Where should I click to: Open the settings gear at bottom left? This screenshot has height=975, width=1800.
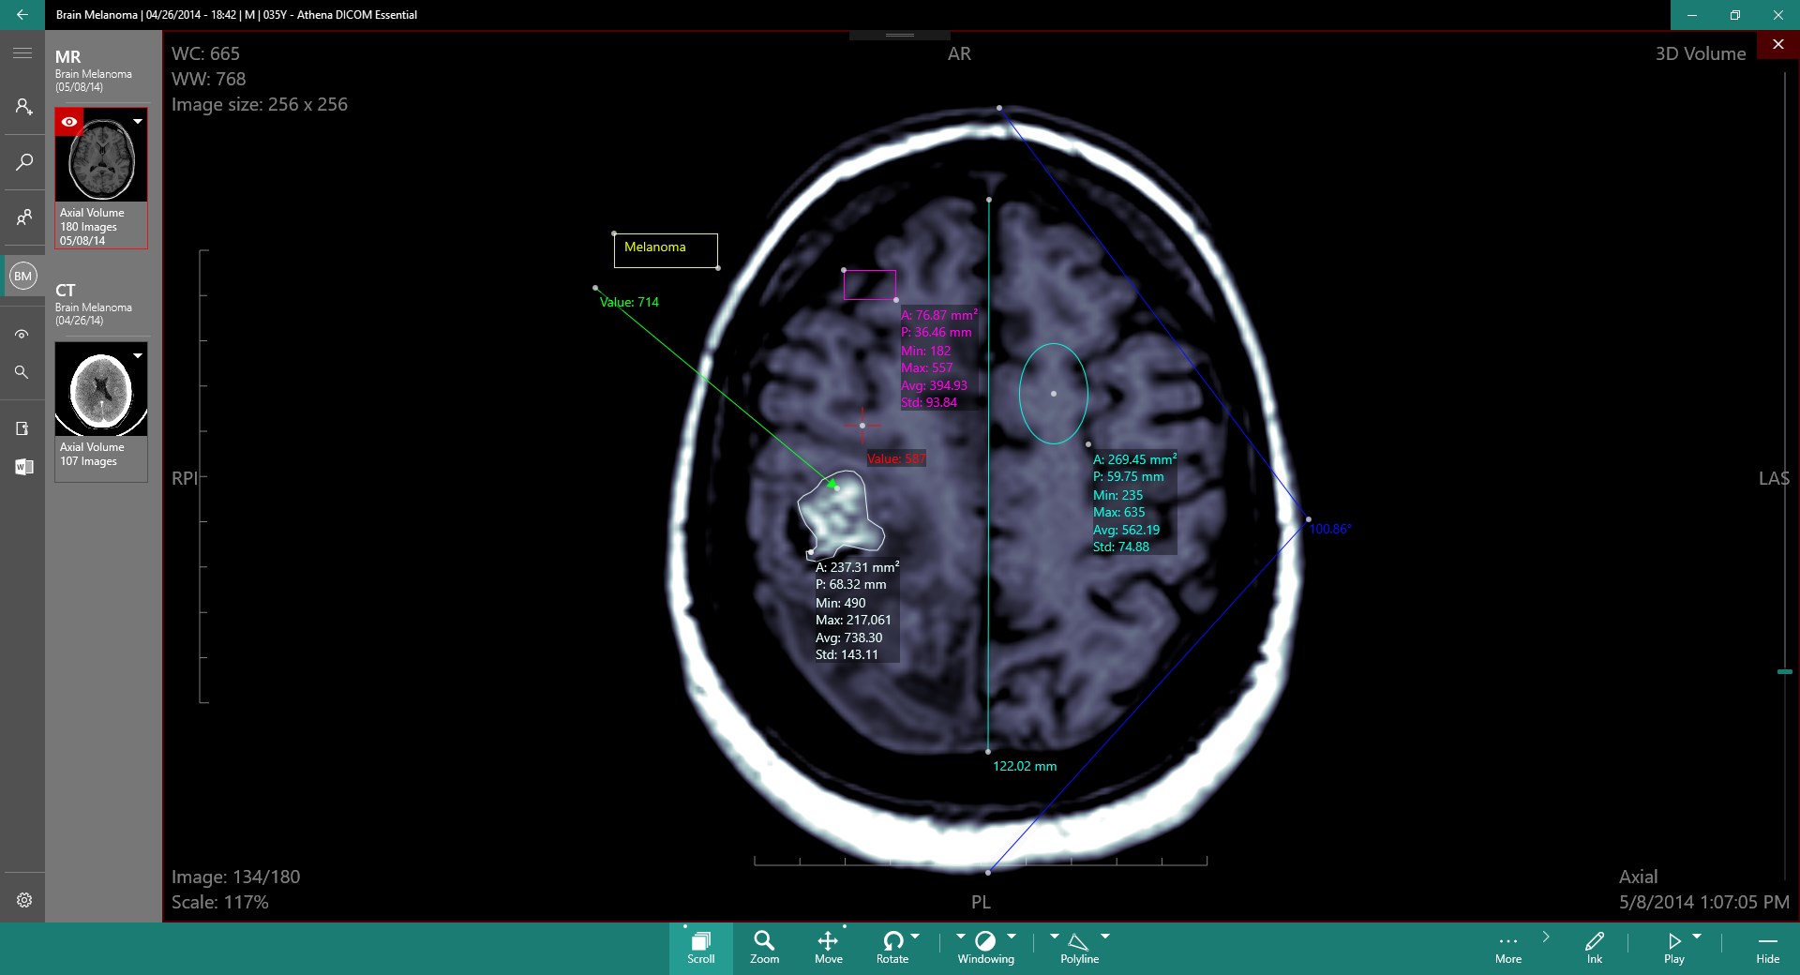point(23,899)
